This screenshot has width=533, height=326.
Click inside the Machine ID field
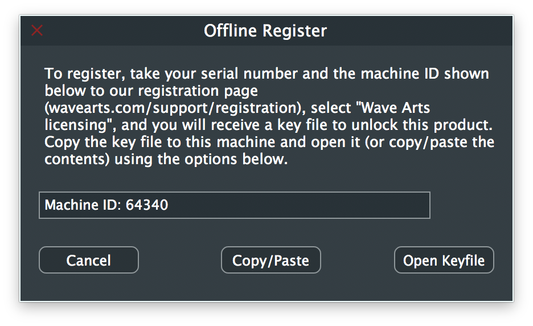(x=234, y=205)
